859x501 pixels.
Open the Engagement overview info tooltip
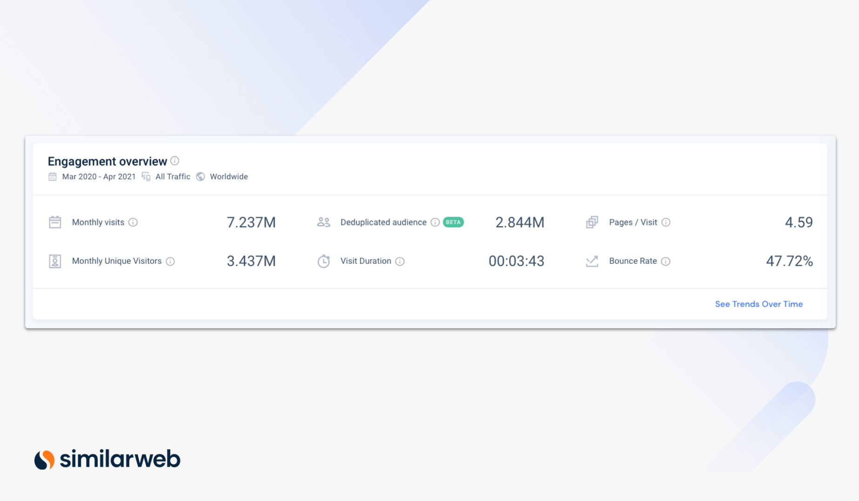[175, 161]
